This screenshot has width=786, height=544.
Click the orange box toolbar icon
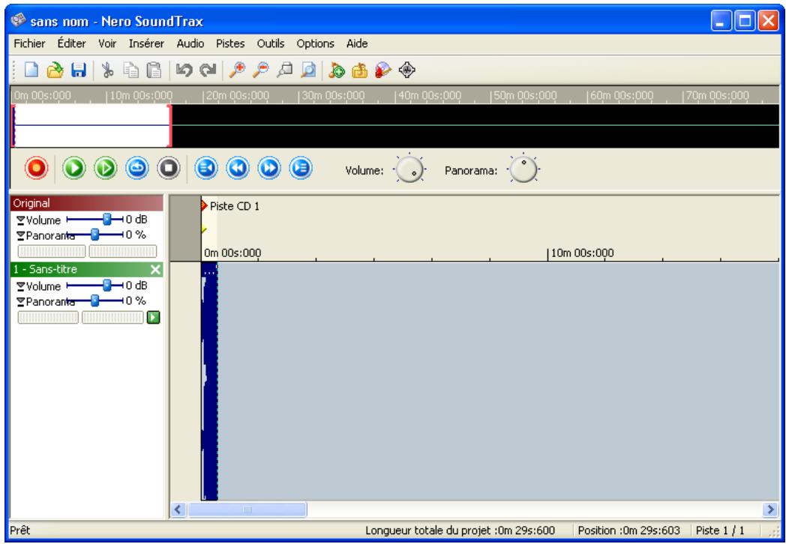pos(359,70)
